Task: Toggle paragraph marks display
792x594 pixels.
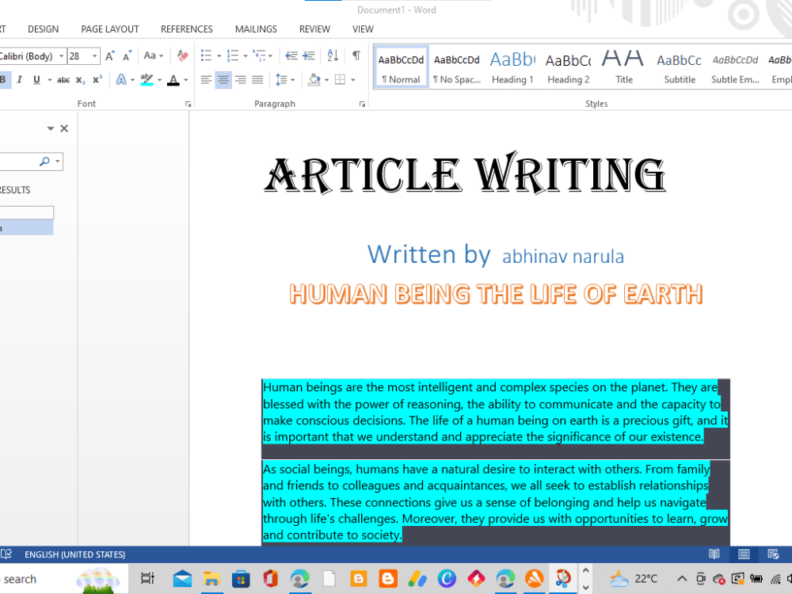Action: coord(356,55)
